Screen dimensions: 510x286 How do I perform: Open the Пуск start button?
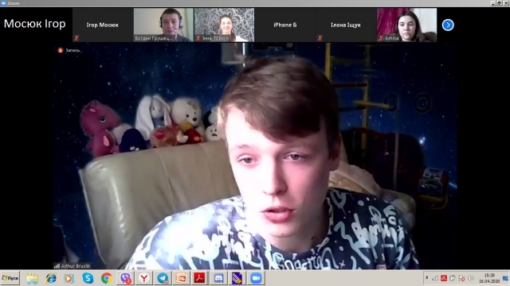pos(10,278)
